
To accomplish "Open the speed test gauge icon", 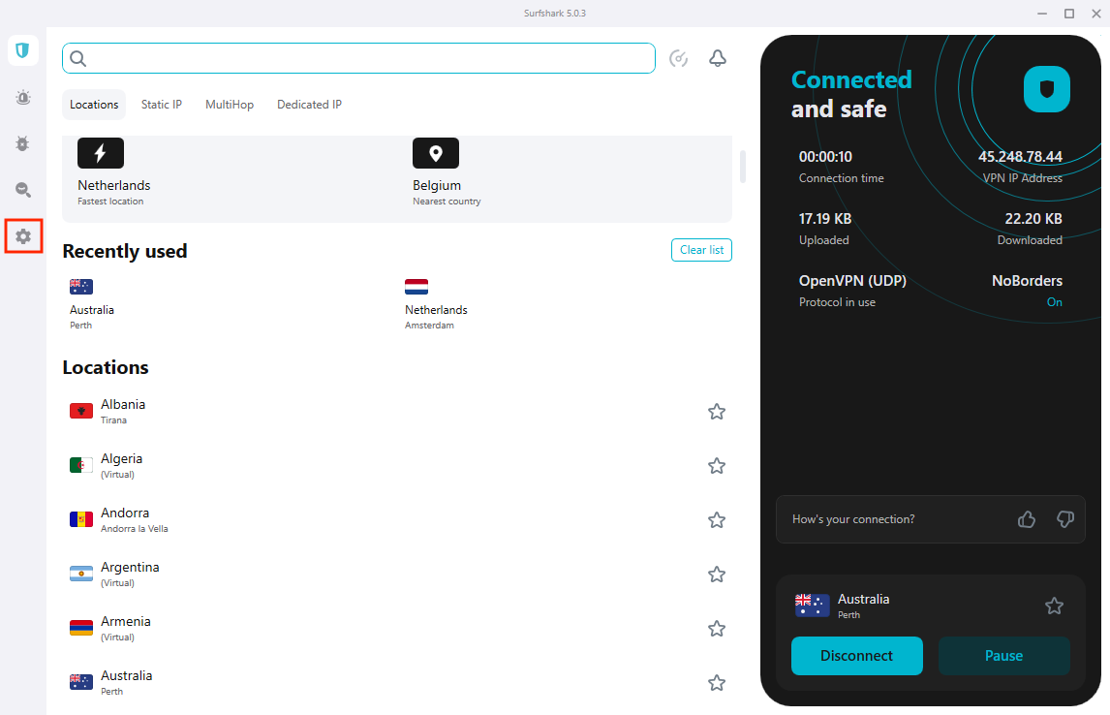I will (x=679, y=58).
